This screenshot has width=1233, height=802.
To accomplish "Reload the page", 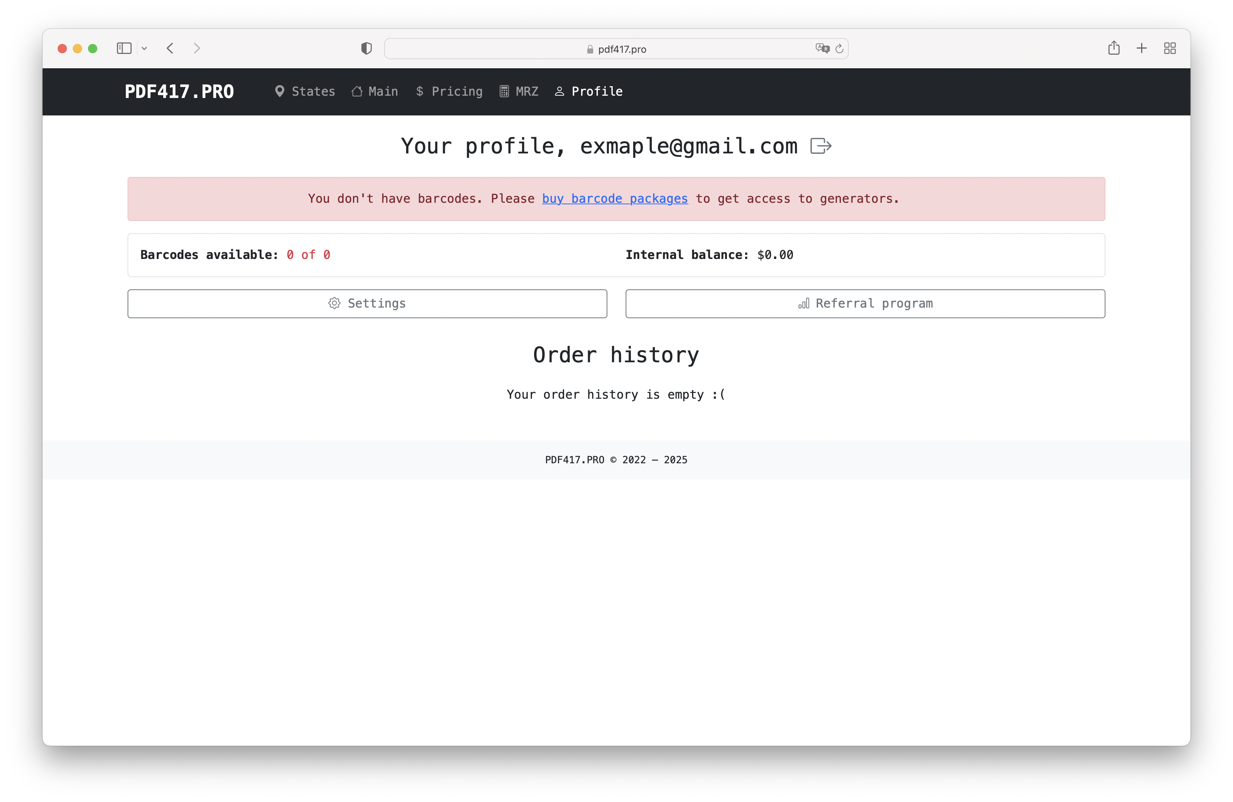I will pos(840,49).
